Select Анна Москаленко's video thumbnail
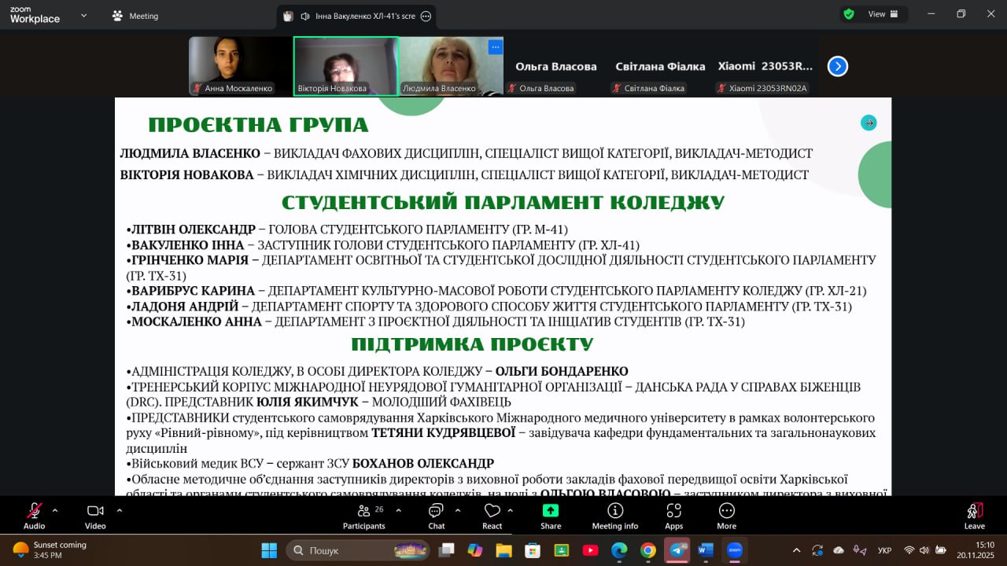 coord(240,66)
